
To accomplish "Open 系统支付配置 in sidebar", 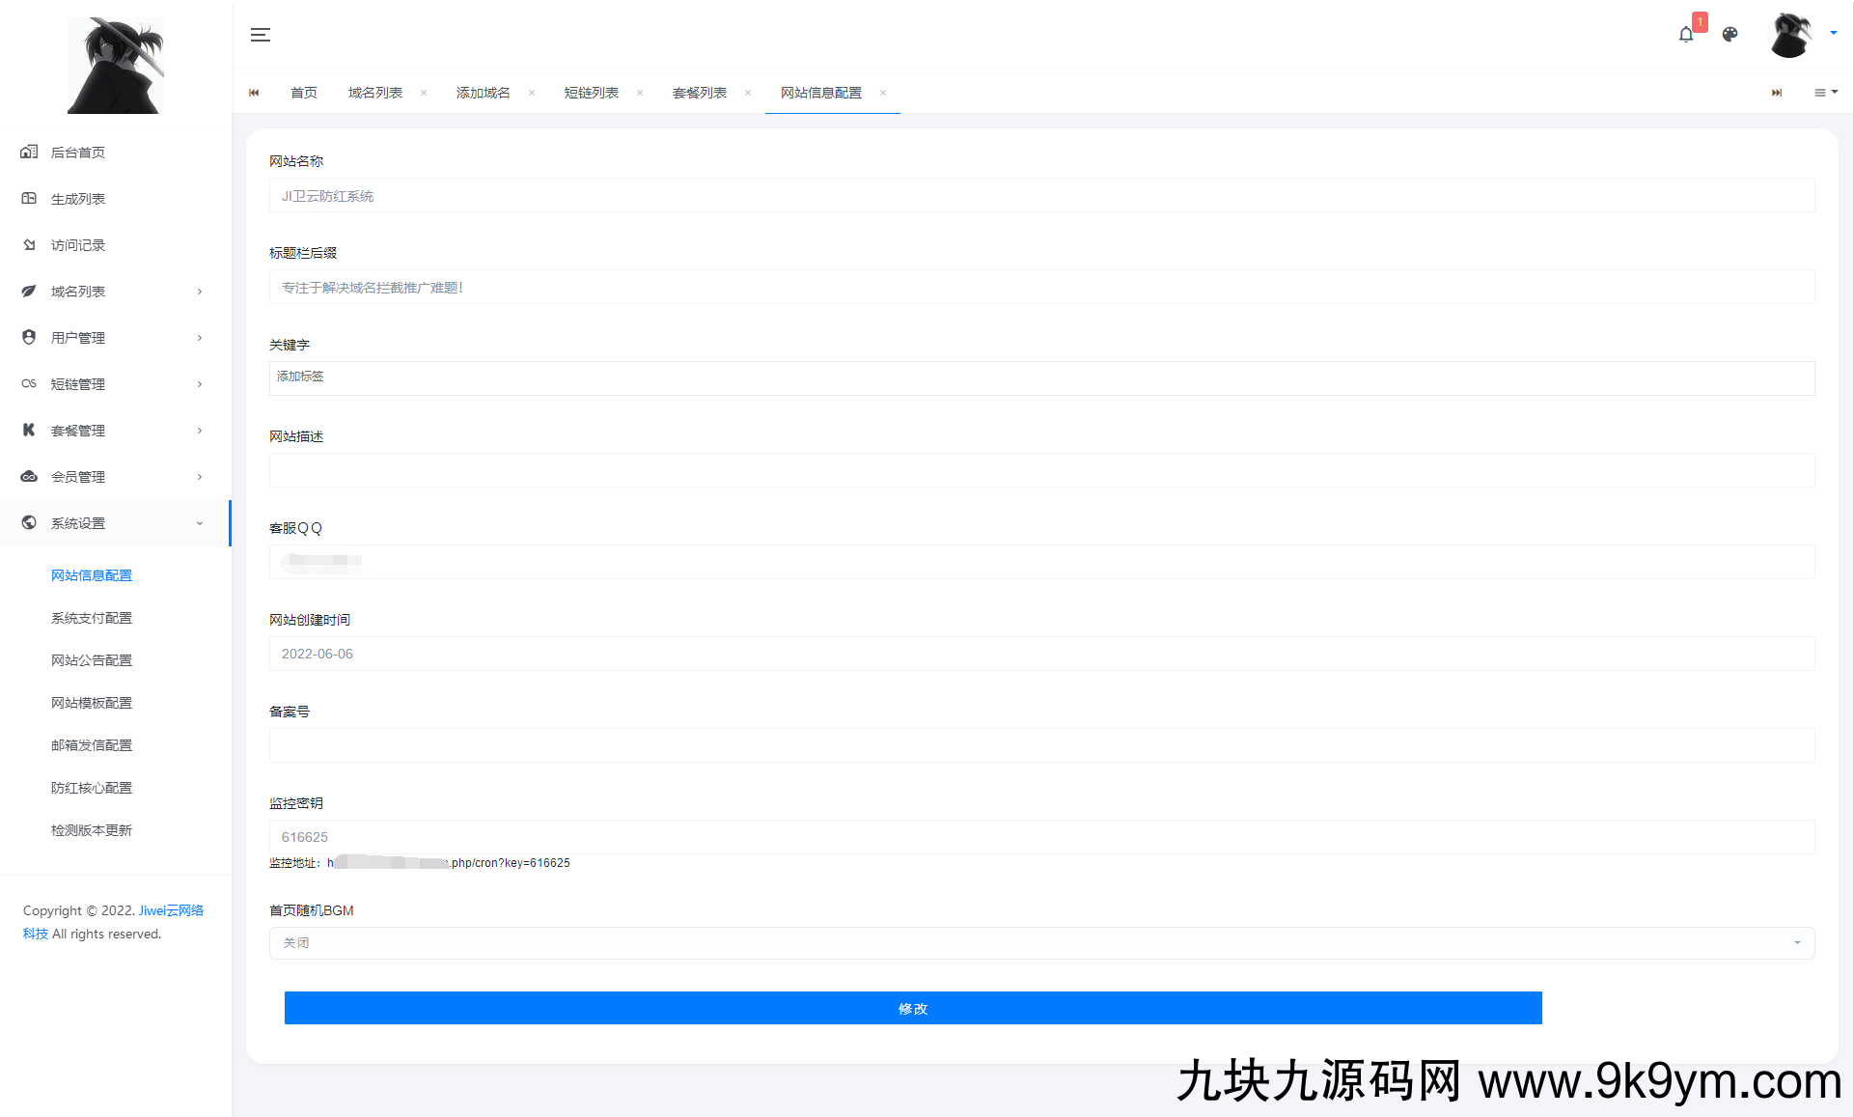I will (x=92, y=618).
